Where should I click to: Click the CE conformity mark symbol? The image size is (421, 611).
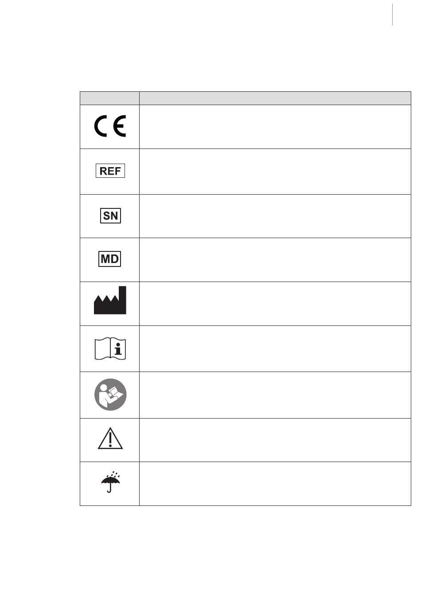coord(110,127)
